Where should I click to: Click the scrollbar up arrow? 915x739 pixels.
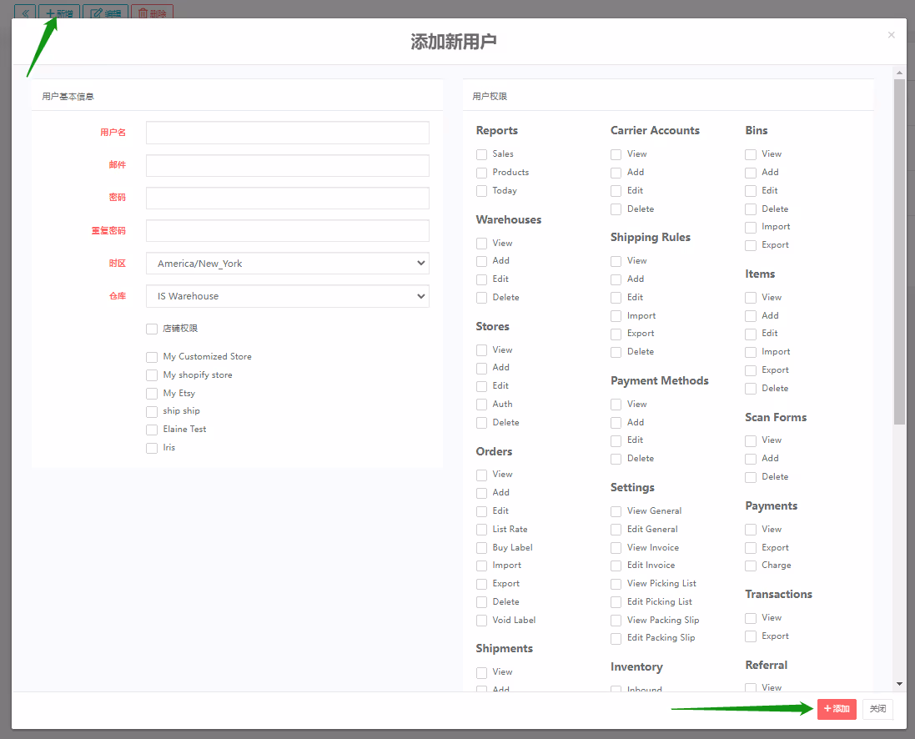[x=899, y=73]
